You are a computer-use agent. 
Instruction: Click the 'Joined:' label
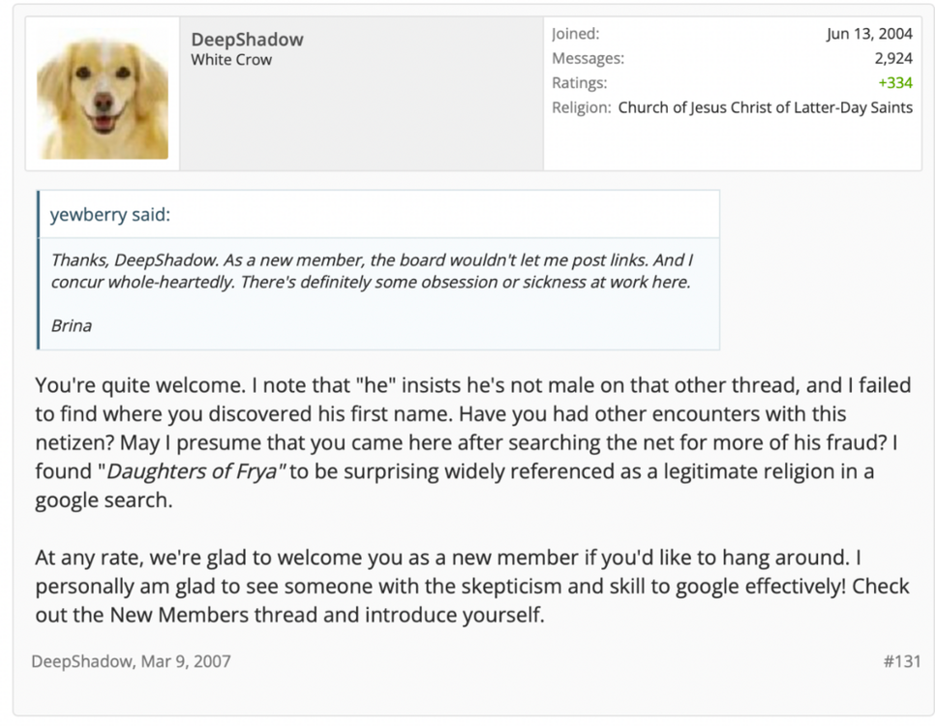pos(576,34)
